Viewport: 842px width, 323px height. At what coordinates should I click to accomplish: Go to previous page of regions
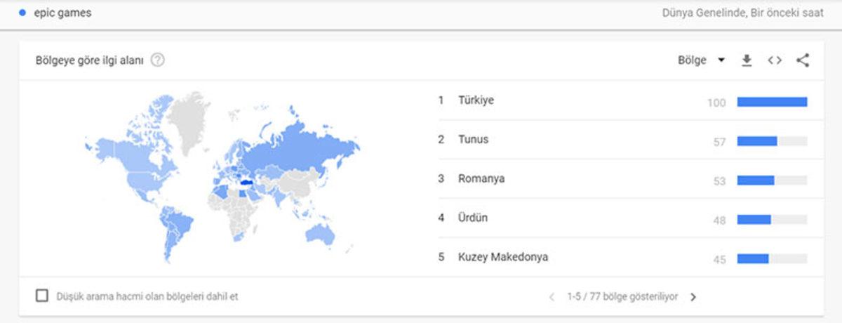point(552,297)
